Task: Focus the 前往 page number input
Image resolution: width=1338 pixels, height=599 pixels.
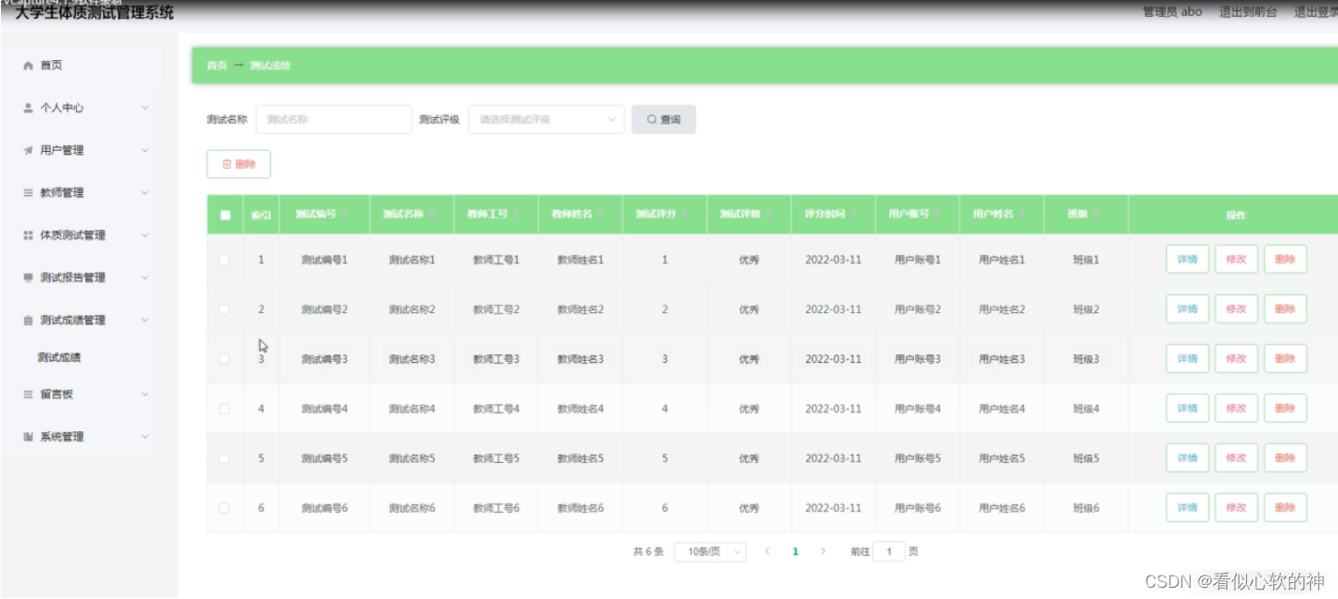Action: tap(889, 551)
